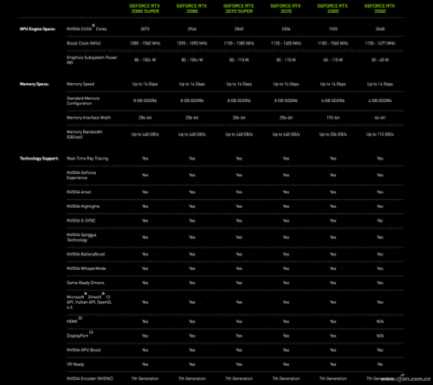
Task: Click 'NVIDIA GeForce Experience' row label
Action: pos(81,175)
